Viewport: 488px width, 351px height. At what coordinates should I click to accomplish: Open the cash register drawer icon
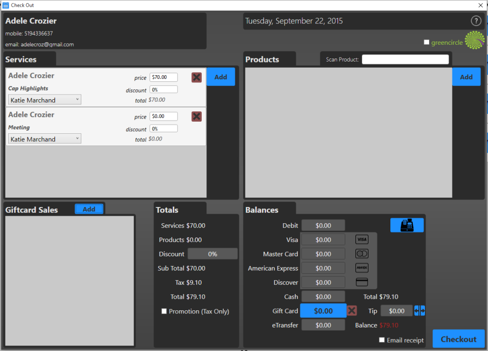[407, 225]
